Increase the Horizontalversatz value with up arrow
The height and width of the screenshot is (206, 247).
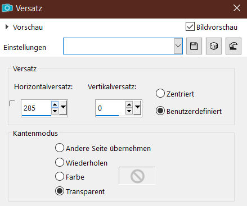(55, 104)
